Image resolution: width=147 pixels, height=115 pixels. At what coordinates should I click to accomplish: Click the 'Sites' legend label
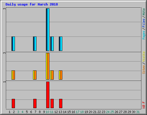(144, 70)
